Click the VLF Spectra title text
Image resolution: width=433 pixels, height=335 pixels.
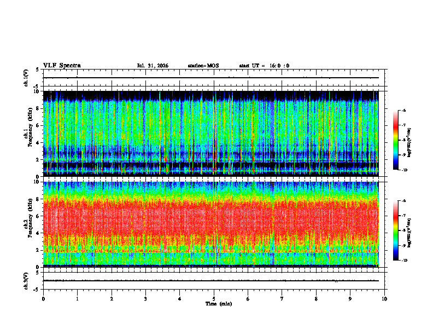coord(62,66)
